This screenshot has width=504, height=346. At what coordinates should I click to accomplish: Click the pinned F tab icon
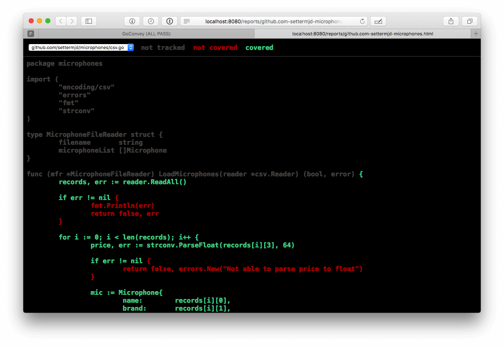tap(31, 34)
